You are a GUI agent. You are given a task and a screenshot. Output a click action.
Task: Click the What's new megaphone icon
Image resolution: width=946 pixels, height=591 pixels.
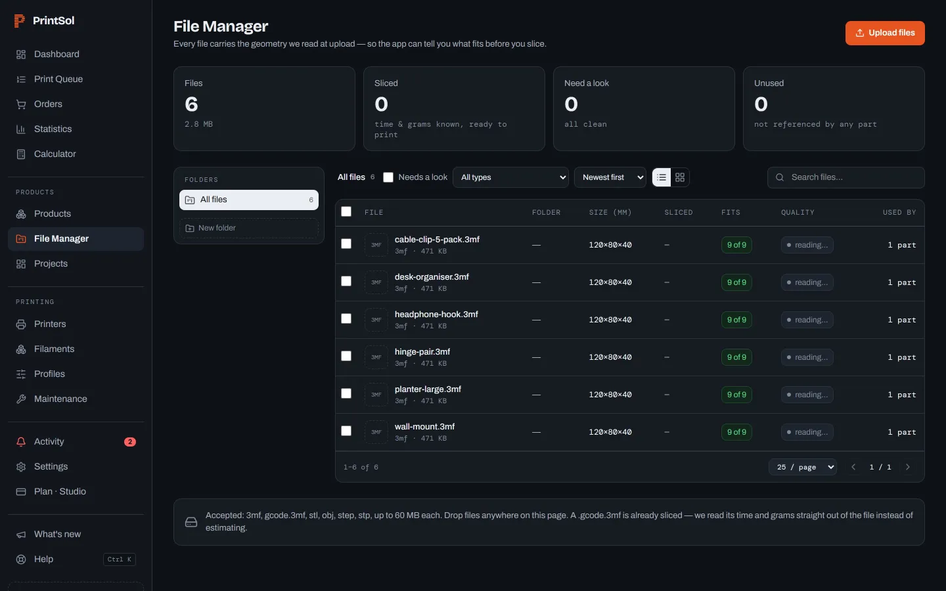21,535
